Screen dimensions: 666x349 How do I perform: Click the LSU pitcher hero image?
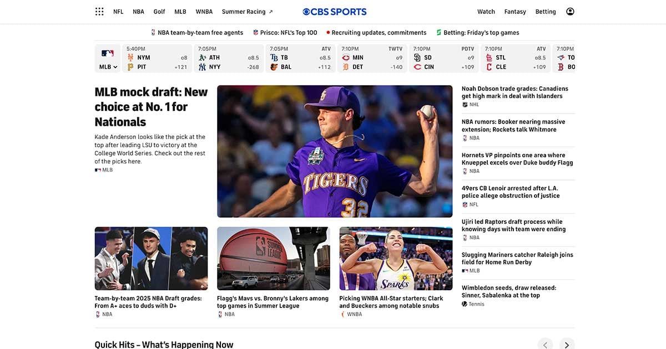tap(335, 151)
